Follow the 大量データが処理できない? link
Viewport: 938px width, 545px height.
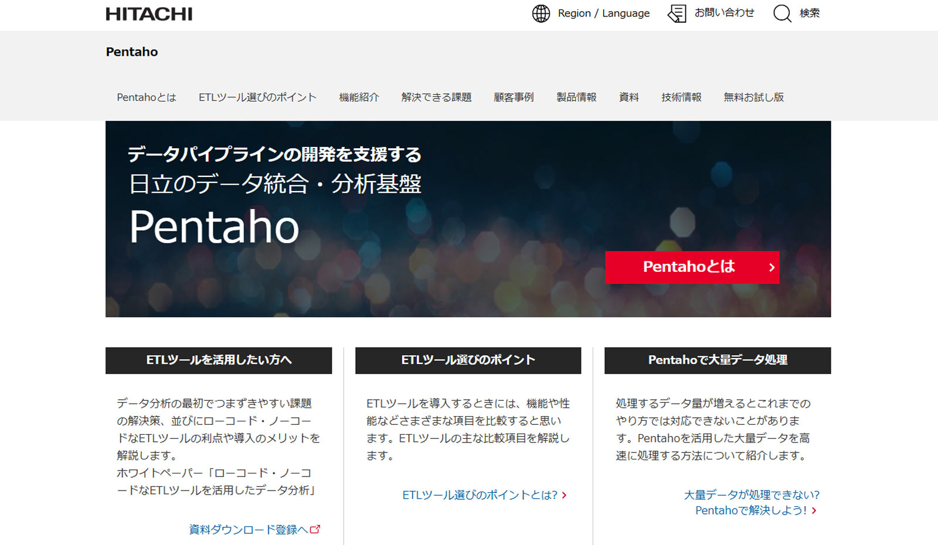click(x=752, y=495)
